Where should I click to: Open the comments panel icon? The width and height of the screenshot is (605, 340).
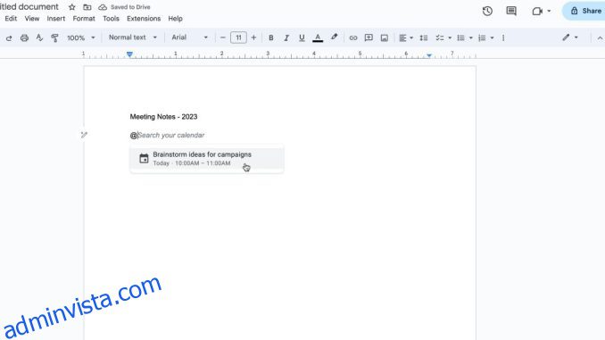(511, 11)
